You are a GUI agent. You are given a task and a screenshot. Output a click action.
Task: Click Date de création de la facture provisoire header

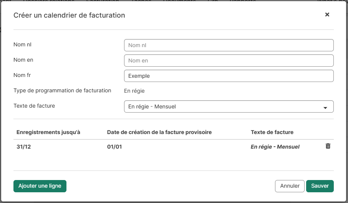pyautogui.click(x=159, y=132)
